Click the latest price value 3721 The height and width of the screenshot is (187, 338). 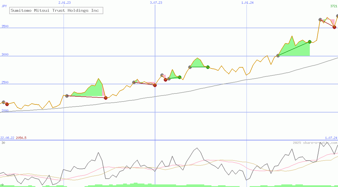coord(334,6)
